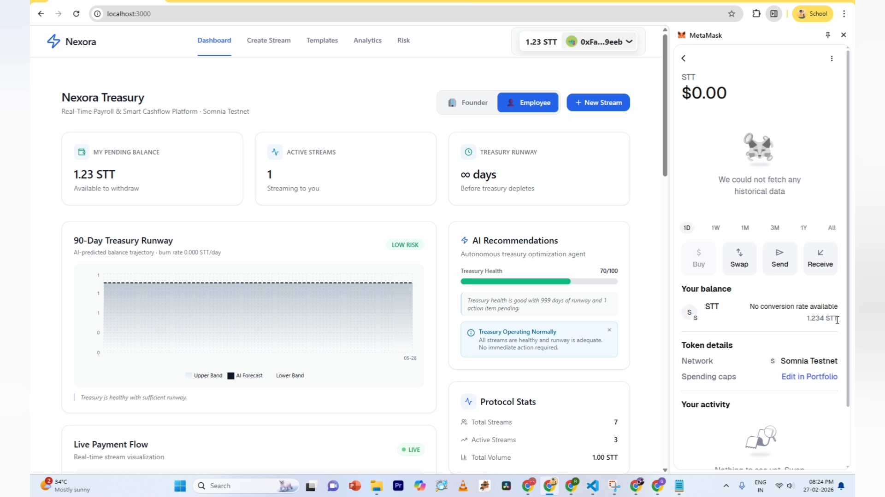Click the MetaMask Receive icon button
Screen dimensions: 885x497
click(x=820, y=258)
